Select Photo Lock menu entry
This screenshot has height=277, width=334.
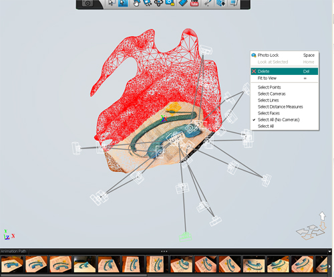[x=285, y=55]
